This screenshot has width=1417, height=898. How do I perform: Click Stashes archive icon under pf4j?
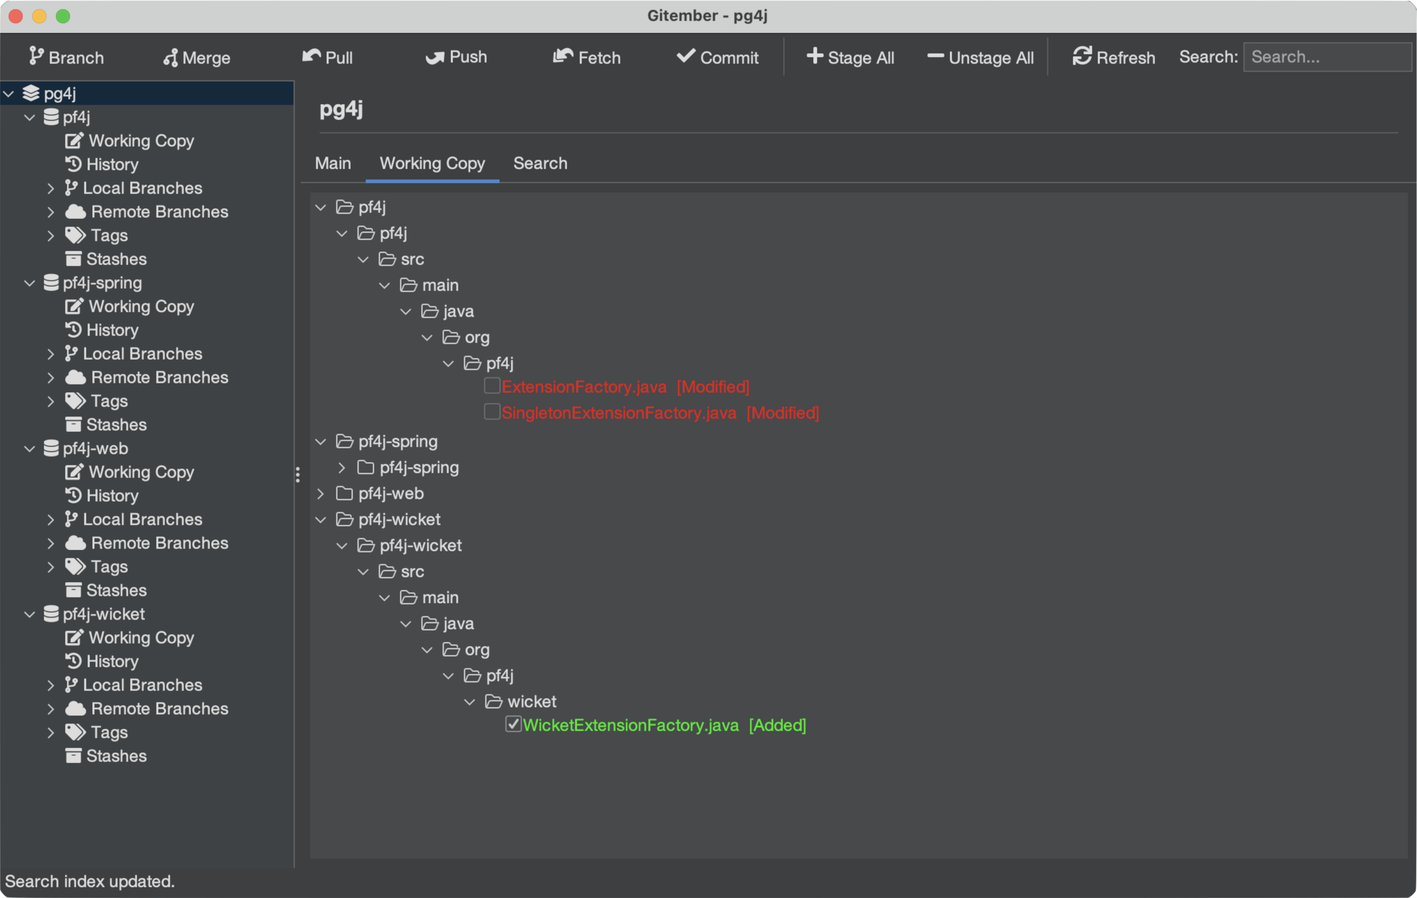pos(73,259)
